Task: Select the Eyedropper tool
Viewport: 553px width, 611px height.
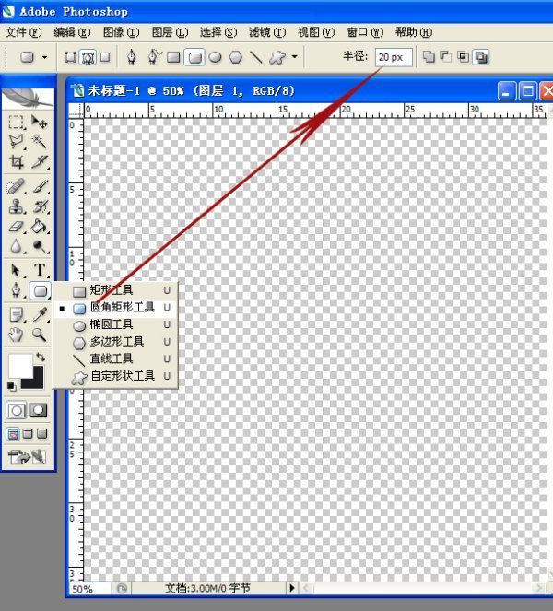Action: 39,314
